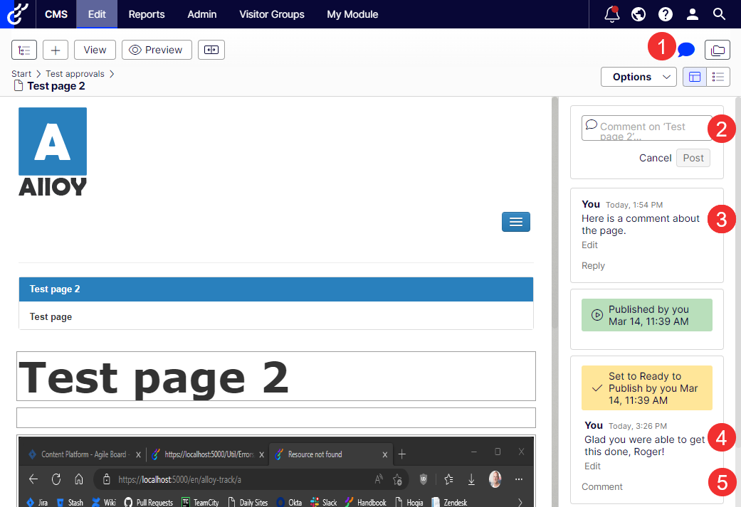Screen dimensions: 741x507
Task: Click the plus icon to add content
Action: pyautogui.click(x=56, y=50)
